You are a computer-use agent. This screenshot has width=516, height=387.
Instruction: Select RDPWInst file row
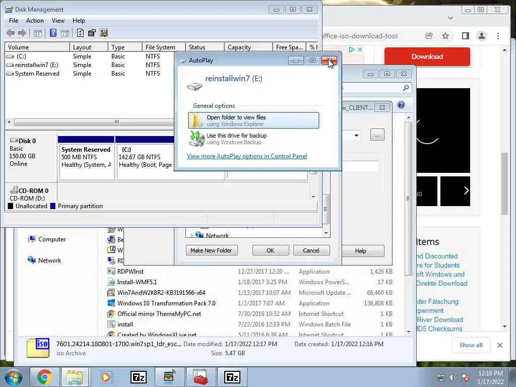pos(250,272)
